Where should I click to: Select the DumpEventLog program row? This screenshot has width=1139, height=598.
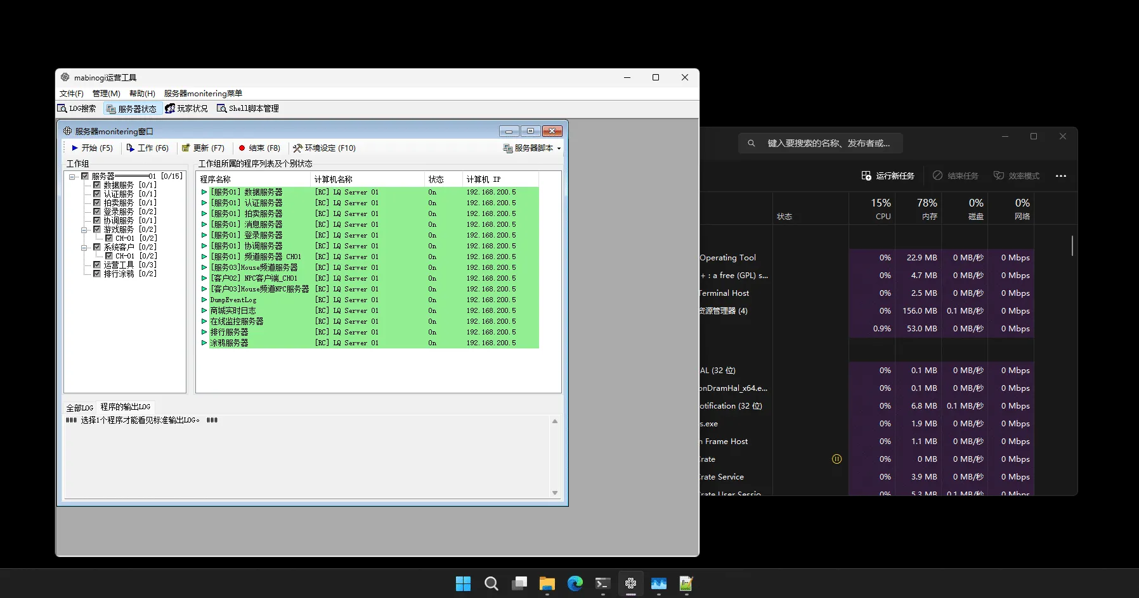click(x=370, y=300)
